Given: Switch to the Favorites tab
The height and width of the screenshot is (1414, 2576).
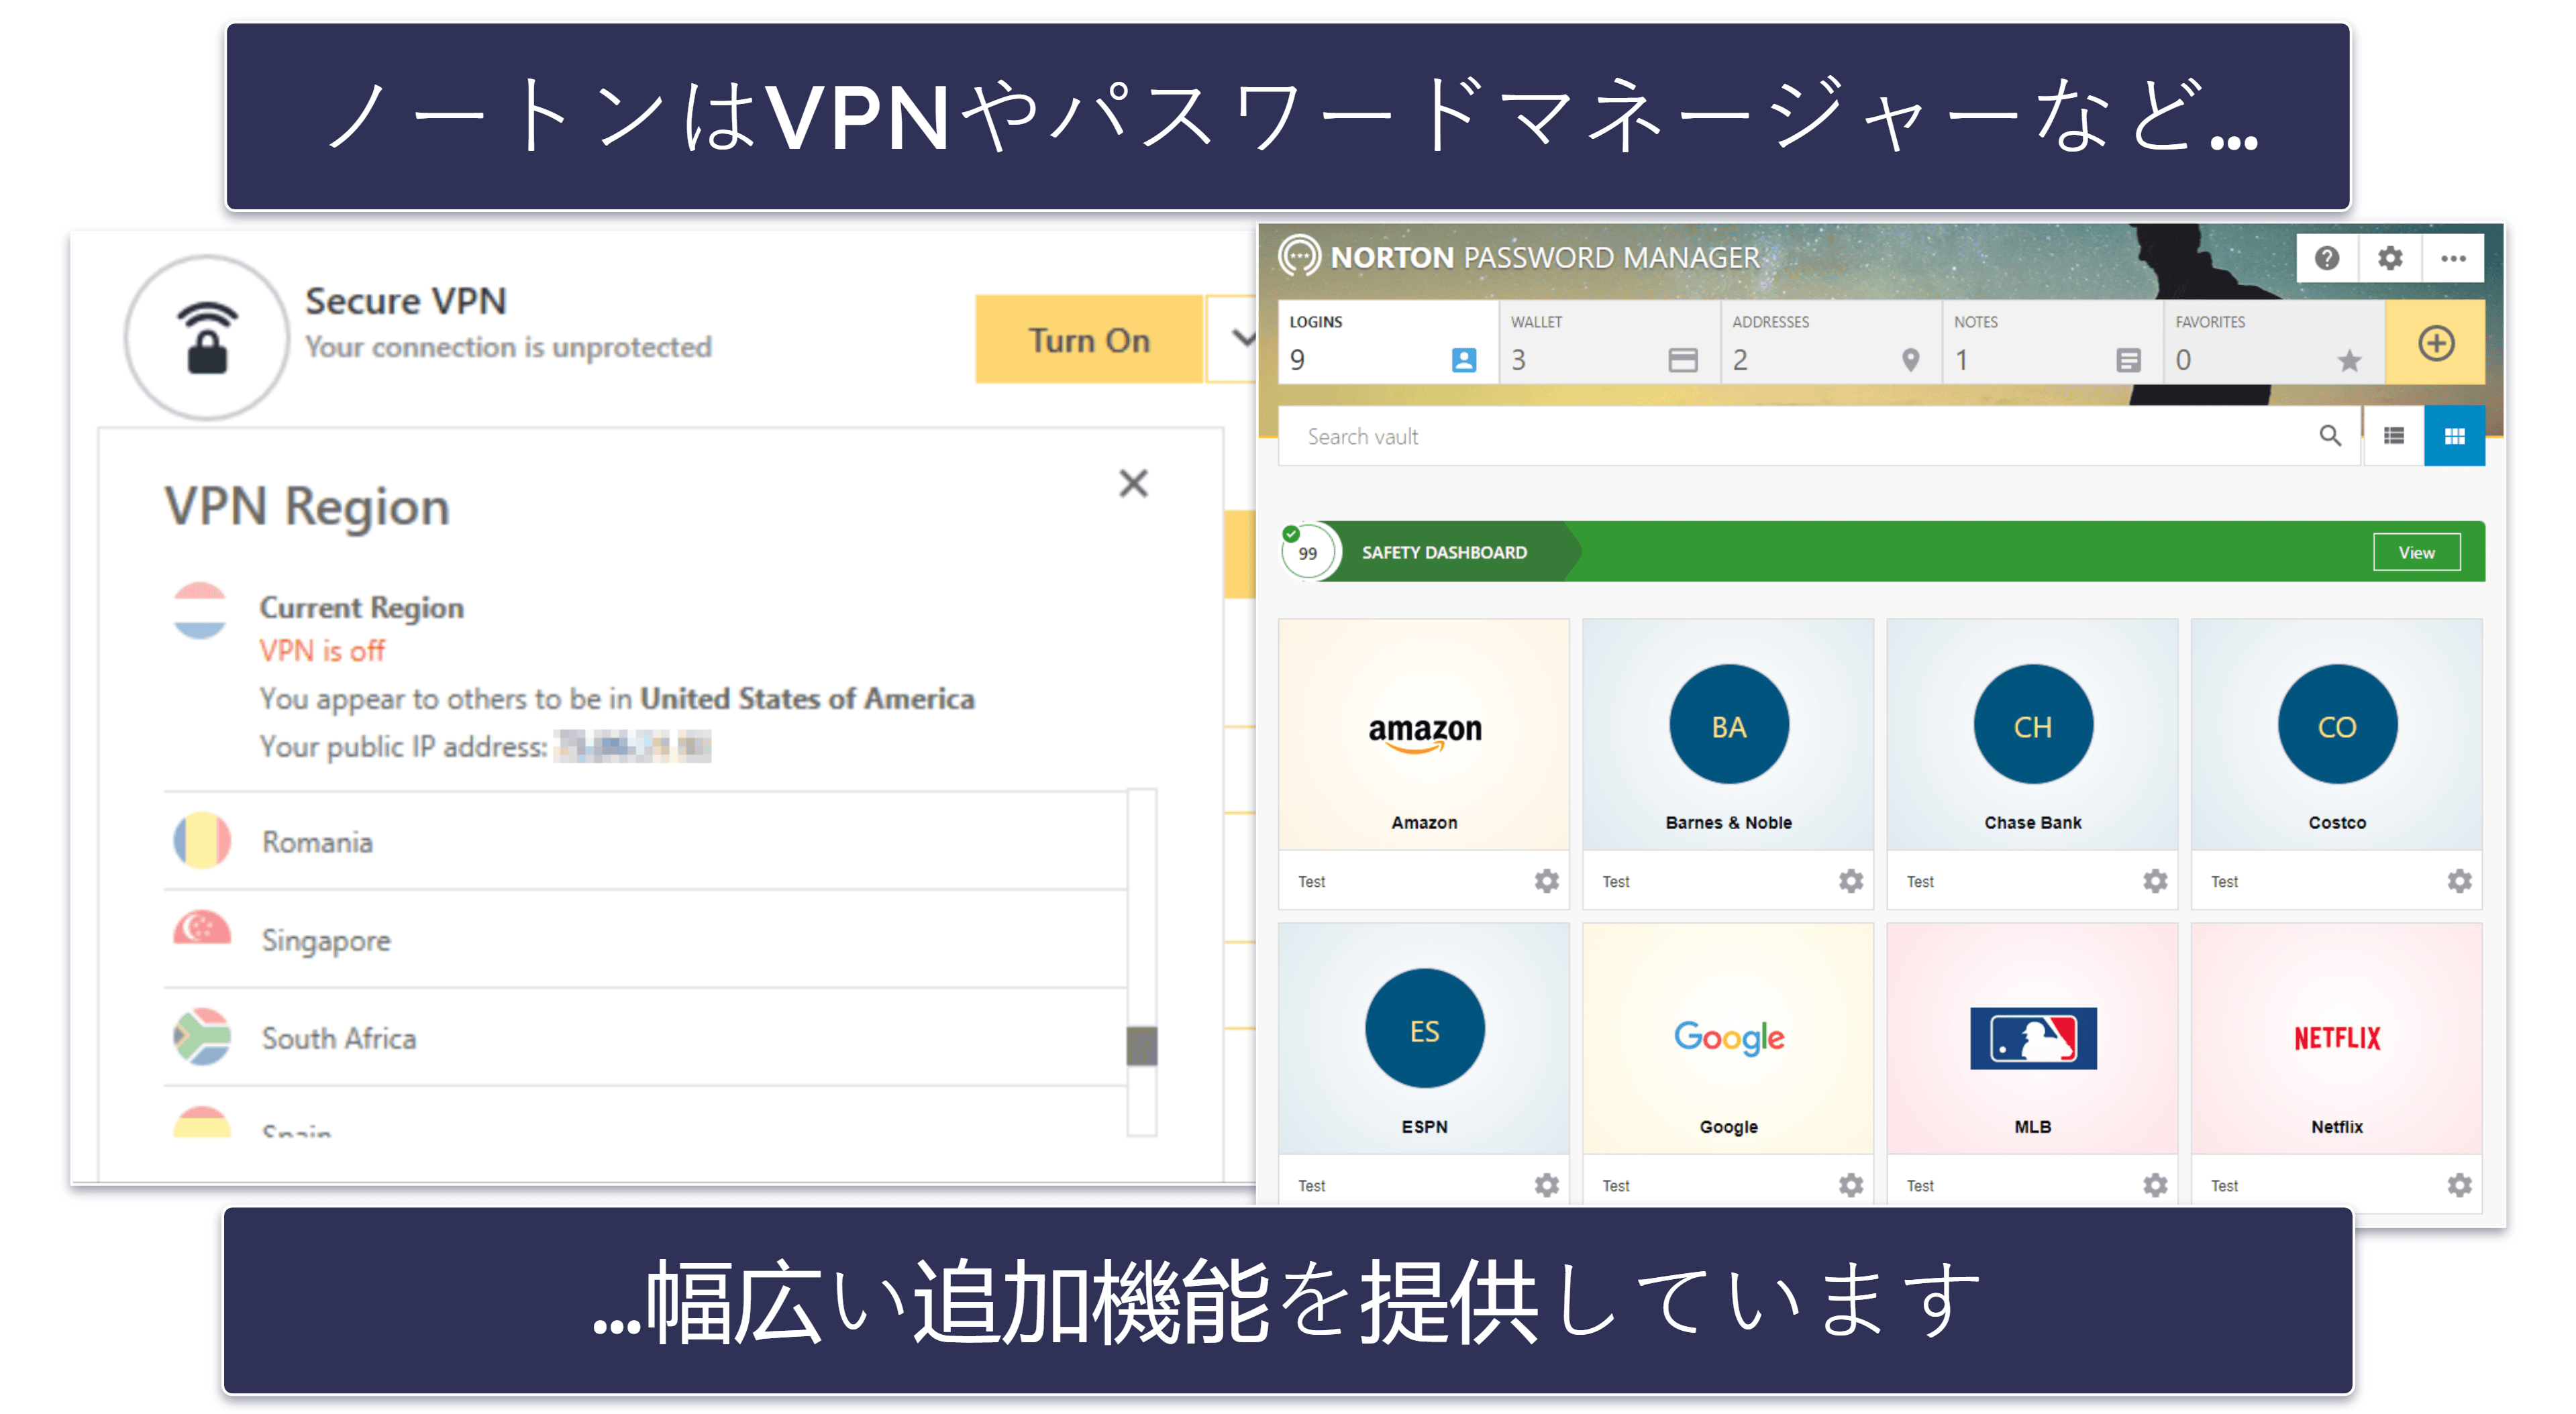Looking at the screenshot, I should [2275, 342].
